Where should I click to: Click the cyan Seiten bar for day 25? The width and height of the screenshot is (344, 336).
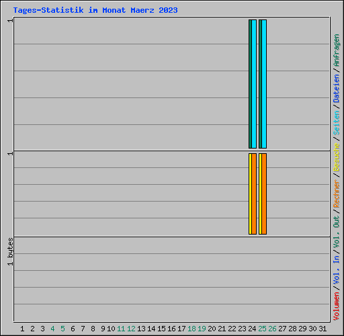coord(264,84)
